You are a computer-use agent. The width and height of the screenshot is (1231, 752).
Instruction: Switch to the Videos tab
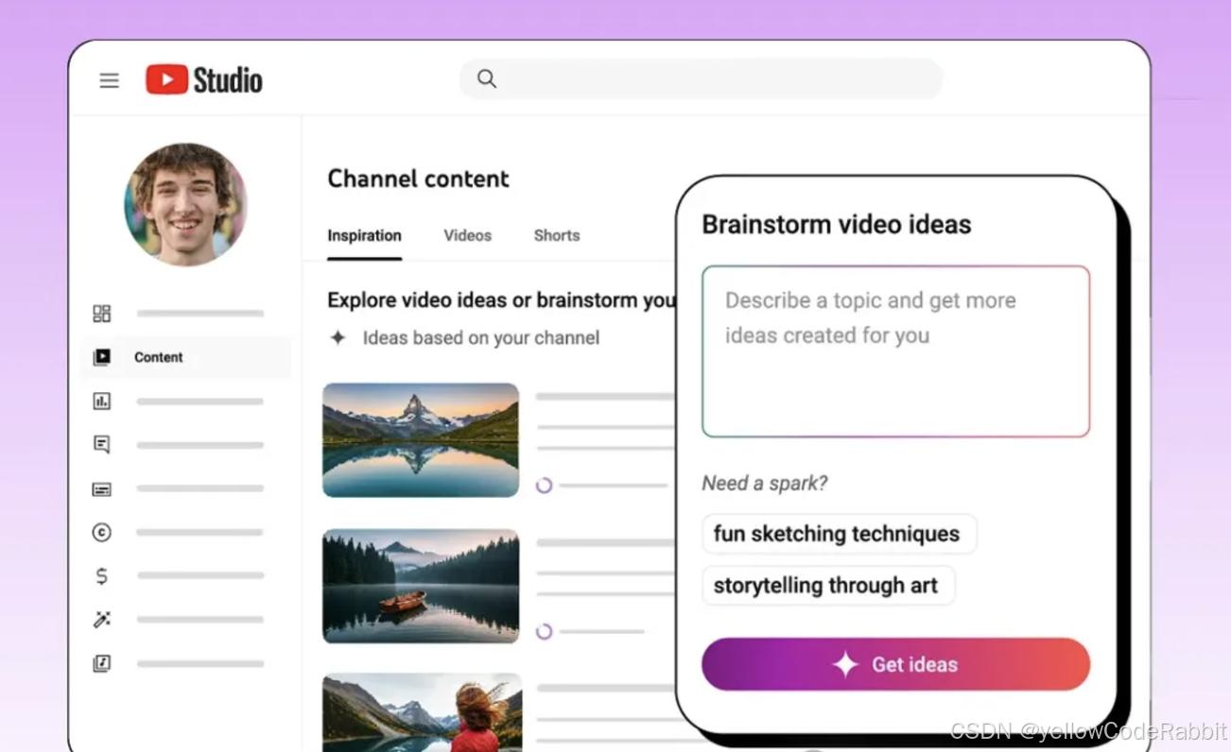tap(467, 235)
